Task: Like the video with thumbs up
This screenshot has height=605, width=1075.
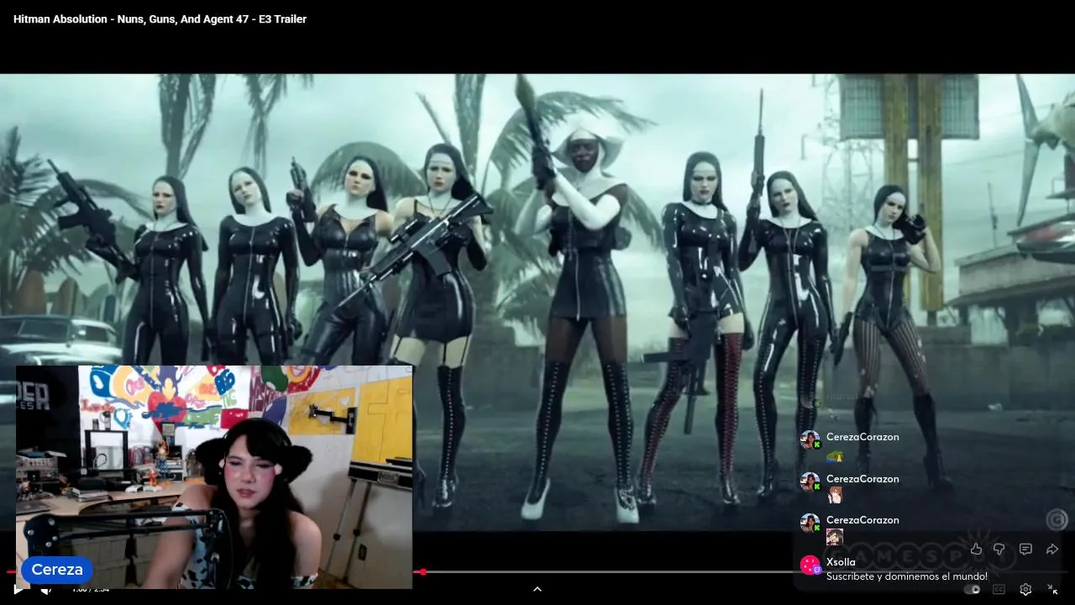Action: click(976, 549)
